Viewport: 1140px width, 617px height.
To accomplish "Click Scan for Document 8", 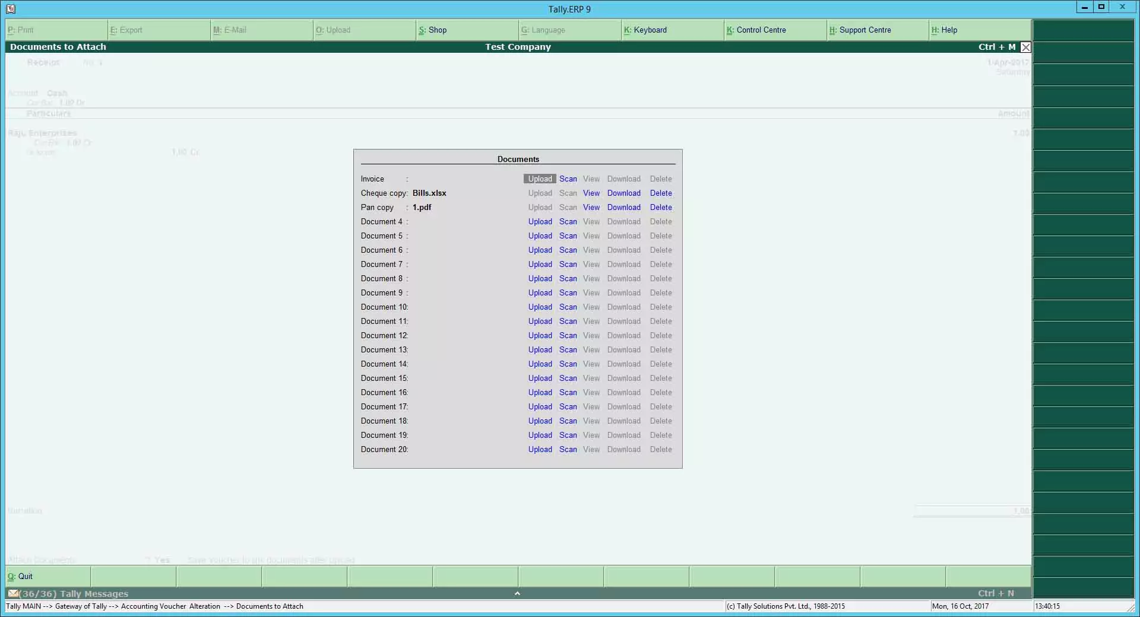I will 568,278.
